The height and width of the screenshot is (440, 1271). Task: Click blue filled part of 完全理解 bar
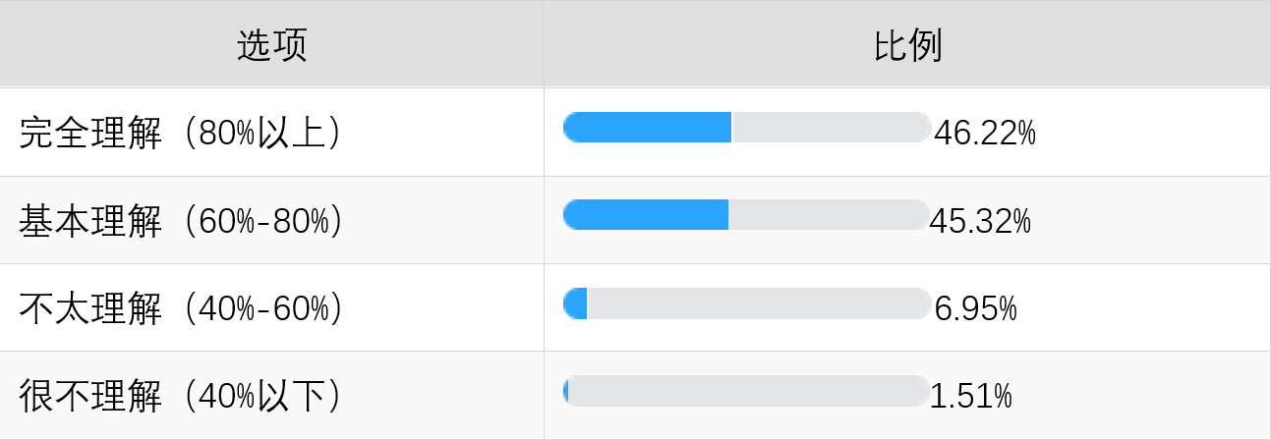[x=647, y=128]
